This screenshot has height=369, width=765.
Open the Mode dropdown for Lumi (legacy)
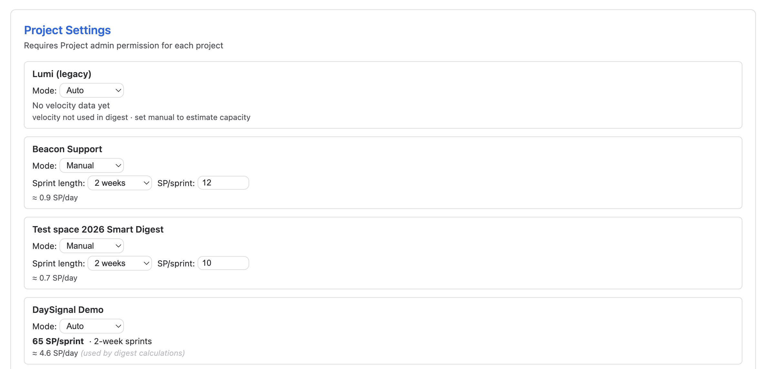point(92,90)
